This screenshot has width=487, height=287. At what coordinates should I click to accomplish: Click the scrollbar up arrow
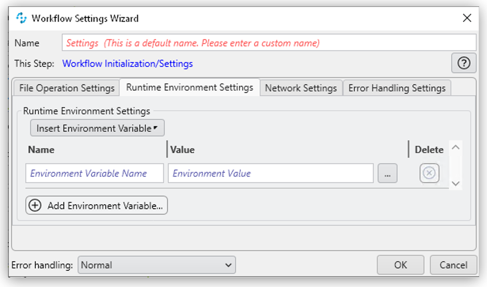pos(456,147)
